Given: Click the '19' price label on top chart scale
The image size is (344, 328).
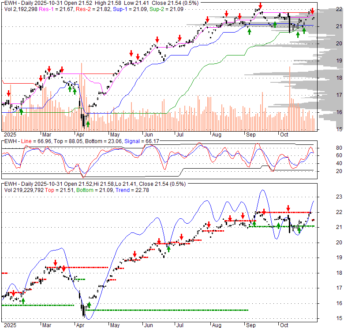Looking at the screenshot, I should [x=339, y=61].
